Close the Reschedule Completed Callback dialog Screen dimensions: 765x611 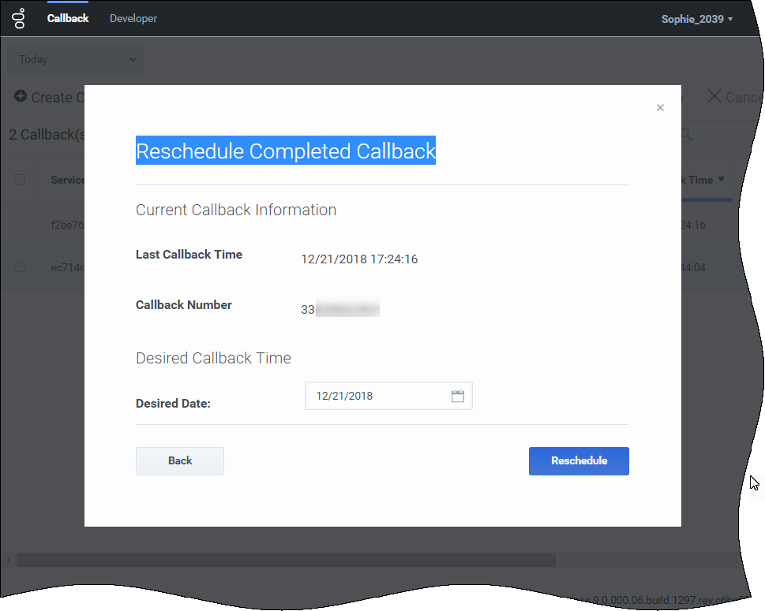pyautogui.click(x=660, y=108)
